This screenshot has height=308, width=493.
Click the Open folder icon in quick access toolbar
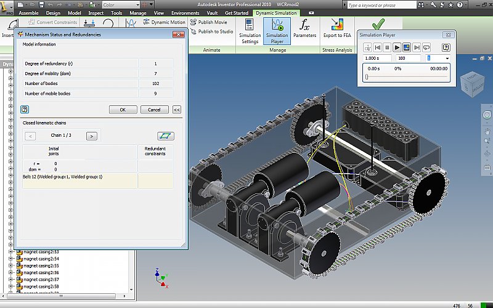(x=31, y=5)
